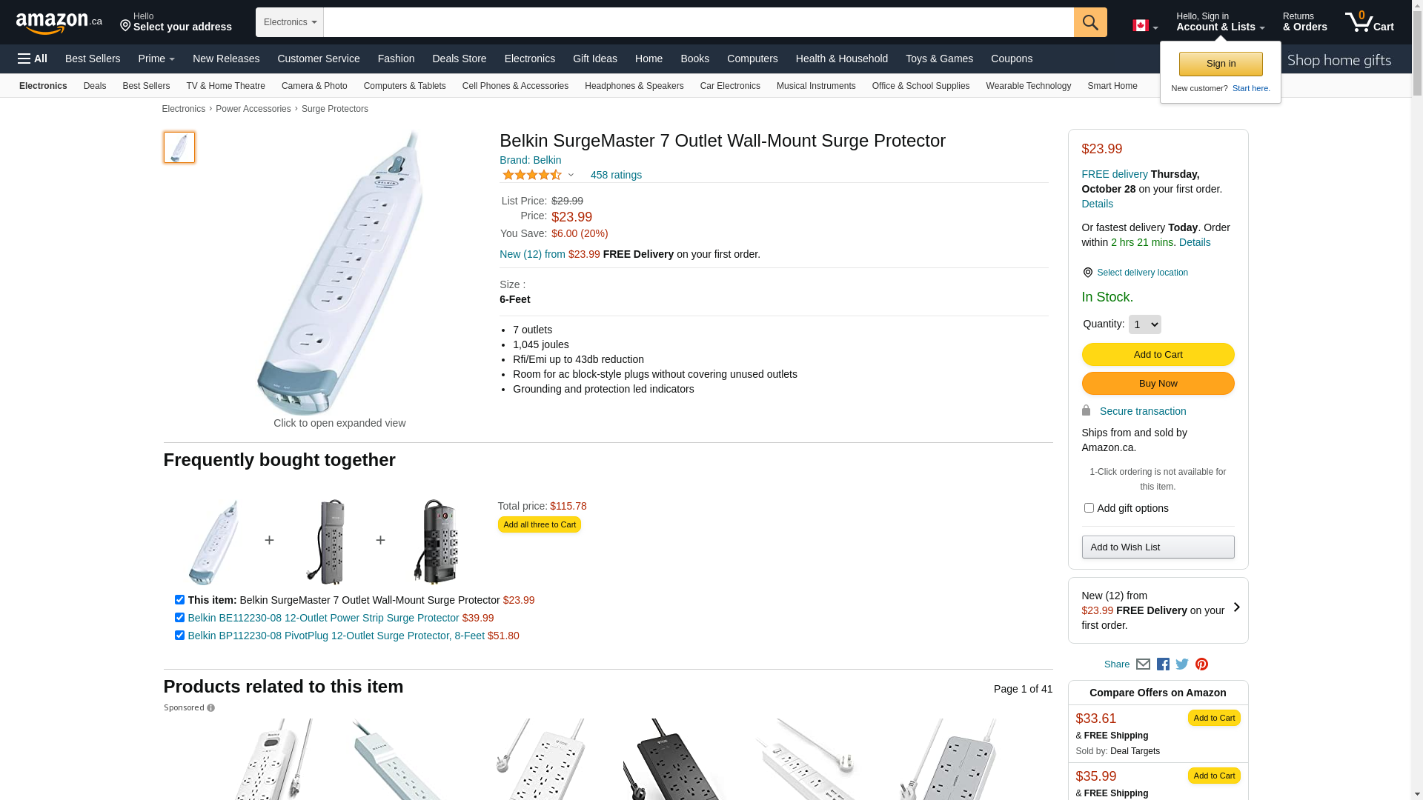Image resolution: width=1423 pixels, height=800 pixels.
Task: Share product on Twitter
Action: pyautogui.click(x=1182, y=664)
